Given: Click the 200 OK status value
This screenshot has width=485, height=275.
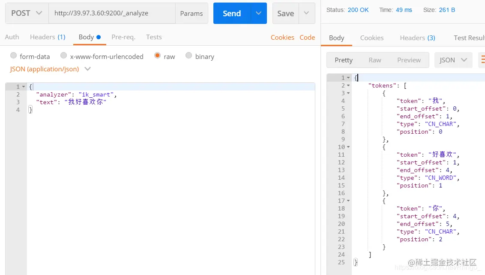Looking at the screenshot, I should (358, 10).
